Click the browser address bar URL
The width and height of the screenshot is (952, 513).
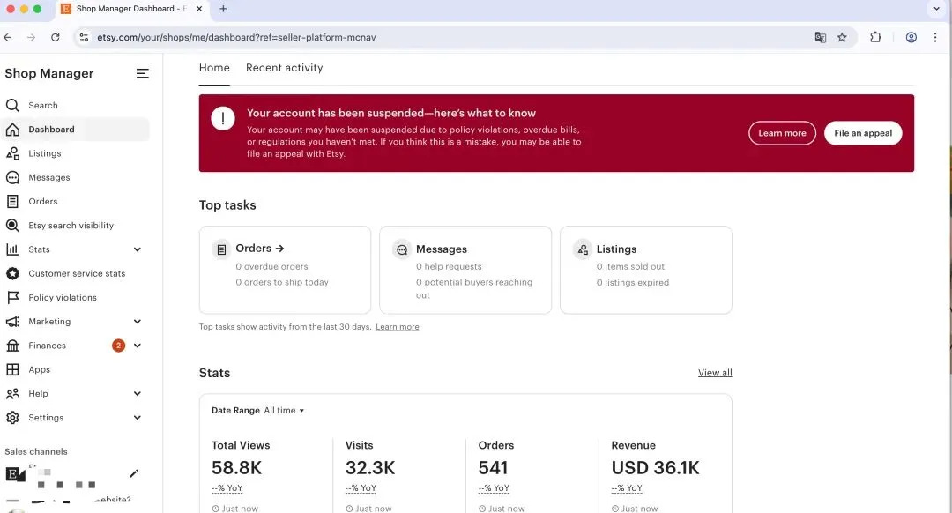(236, 38)
